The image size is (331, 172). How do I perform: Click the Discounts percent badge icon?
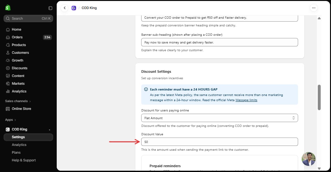(8, 68)
